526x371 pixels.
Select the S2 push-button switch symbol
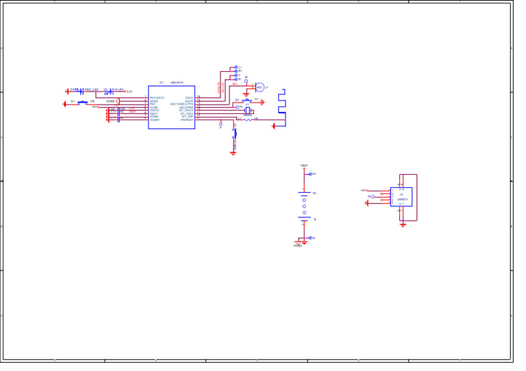(247, 100)
